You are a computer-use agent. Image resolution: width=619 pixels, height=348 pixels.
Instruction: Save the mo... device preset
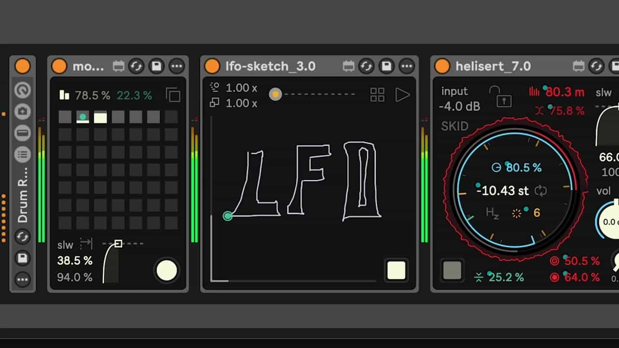pyautogui.click(x=156, y=66)
